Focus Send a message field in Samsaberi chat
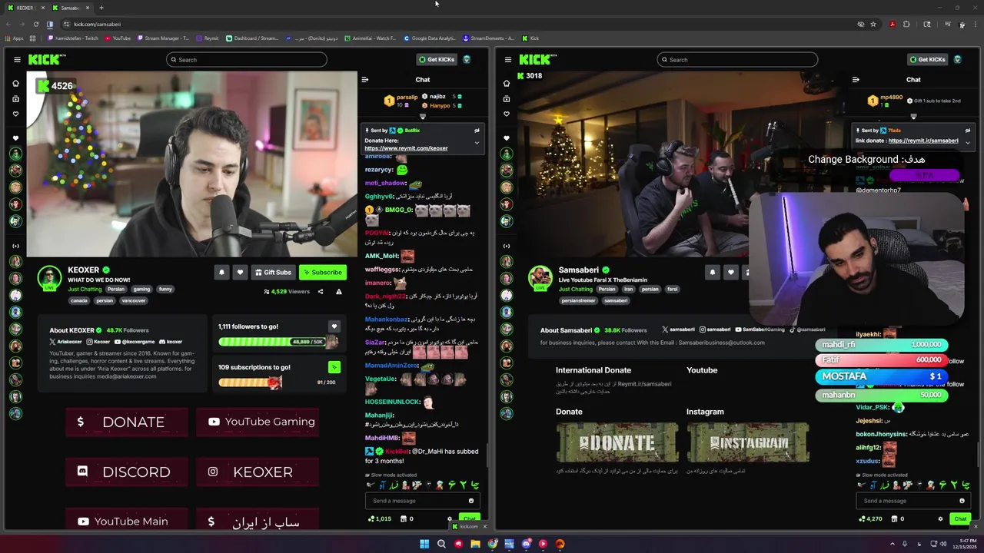 pos(912,501)
